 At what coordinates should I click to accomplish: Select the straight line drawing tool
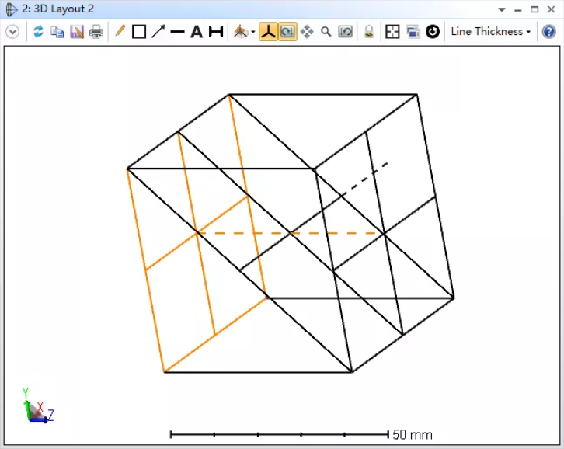[x=177, y=32]
